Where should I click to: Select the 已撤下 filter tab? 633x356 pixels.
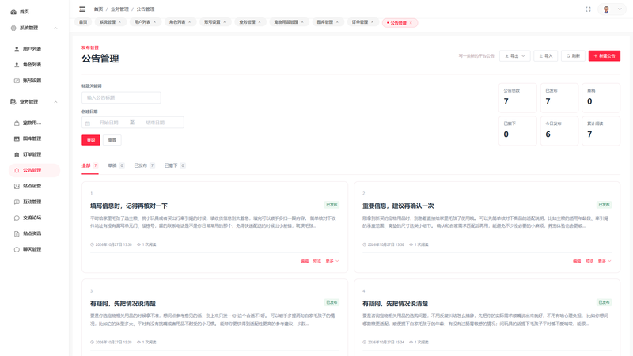(x=175, y=165)
